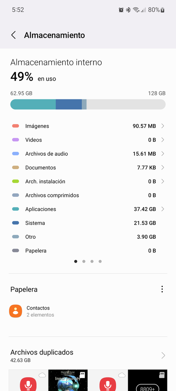
Task: Expand the Imágenes category chevron
Action: coord(163,126)
